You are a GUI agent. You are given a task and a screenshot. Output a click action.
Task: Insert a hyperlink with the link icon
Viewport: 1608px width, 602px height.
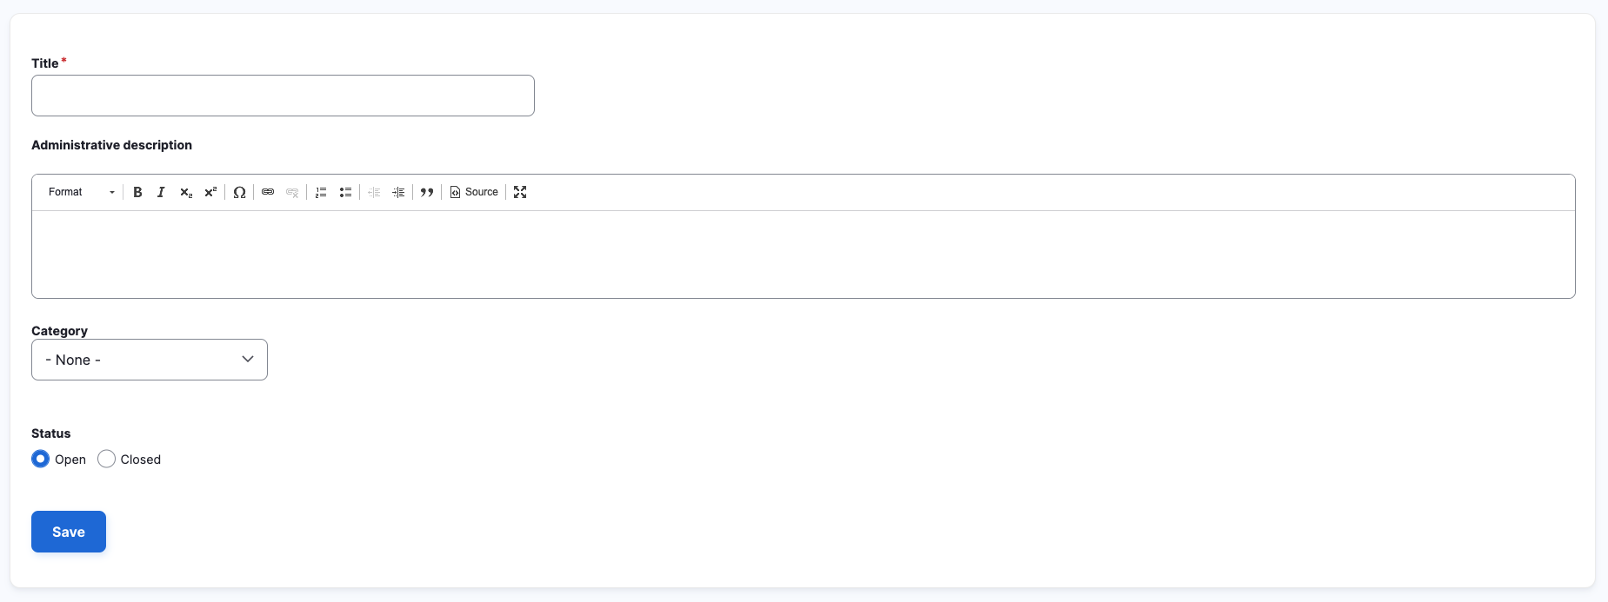click(268, 192)
